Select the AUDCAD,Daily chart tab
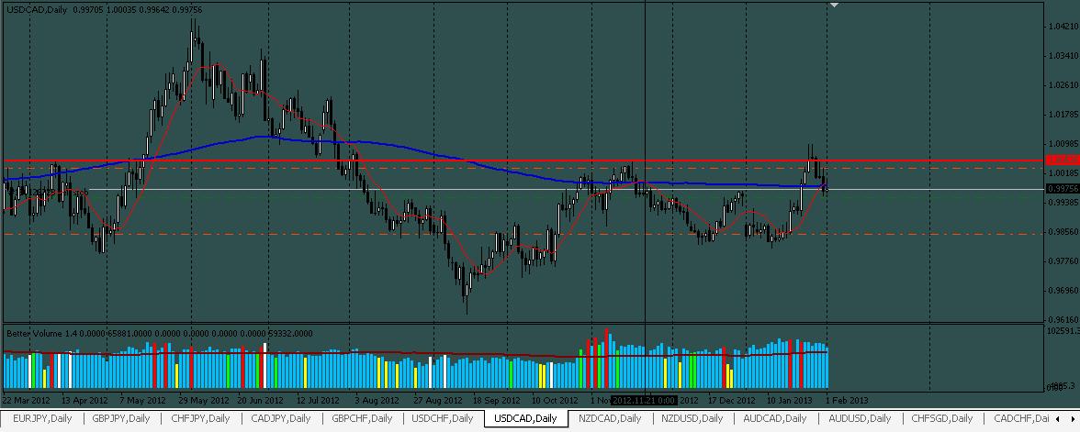Viewport: 1080px width, 432px height. 775,418
